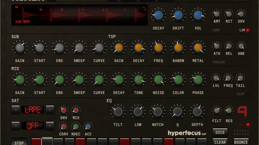This screenshot has width=259, height=145.
Task: Click the orange BANDW knob
Action: click(x=178, y=47)
